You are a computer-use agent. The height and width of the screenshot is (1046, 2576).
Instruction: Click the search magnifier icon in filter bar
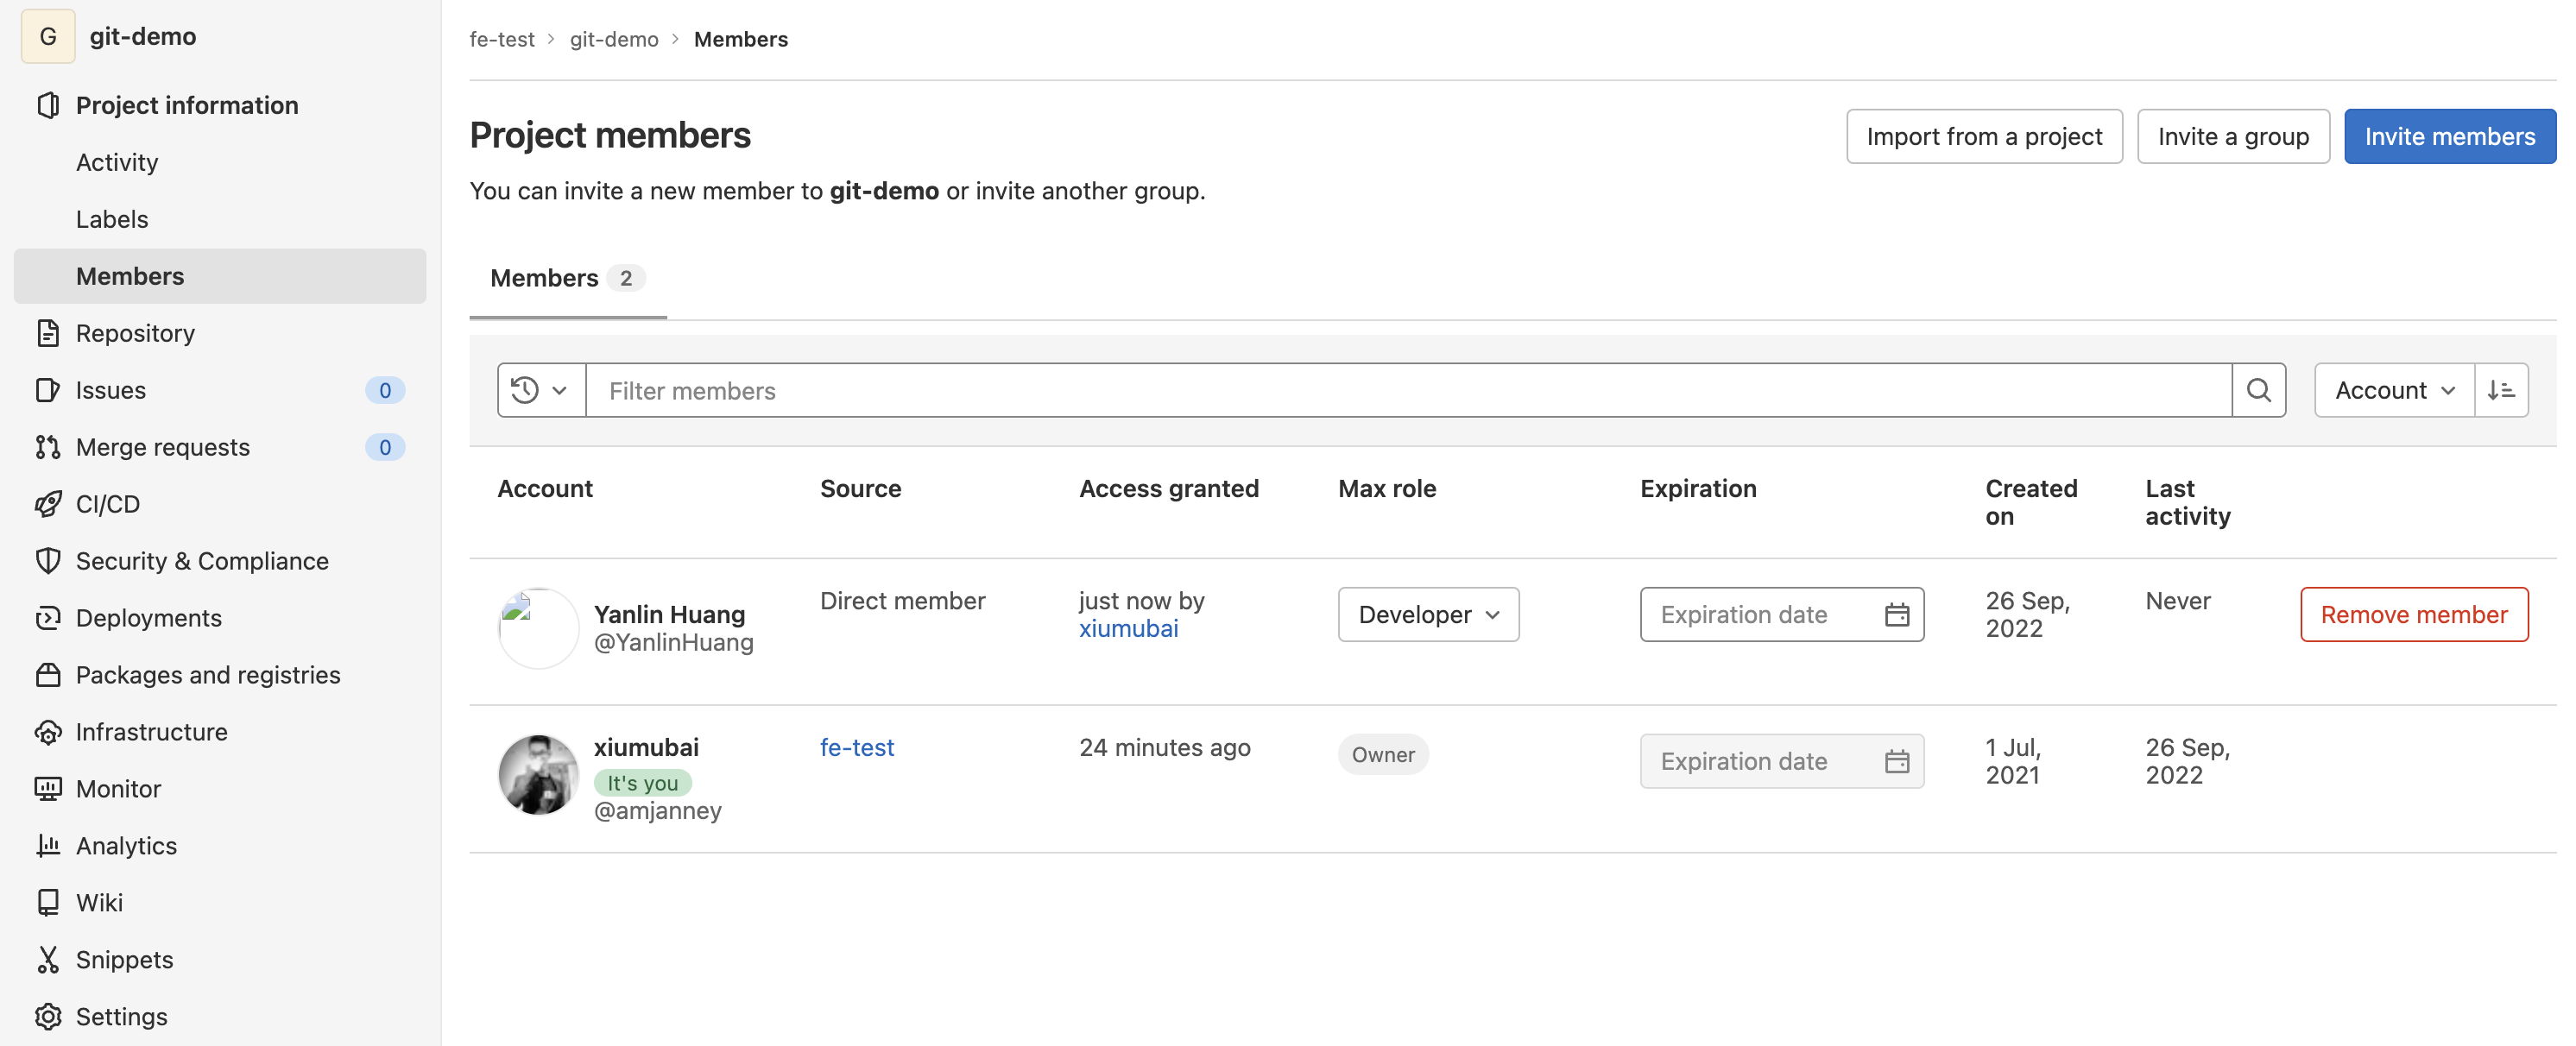2258,390
